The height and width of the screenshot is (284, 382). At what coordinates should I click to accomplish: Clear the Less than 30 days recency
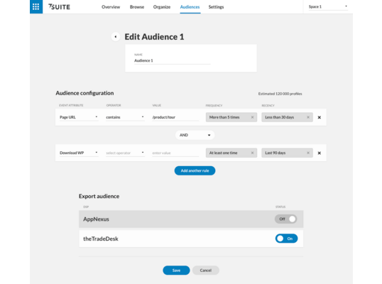(308, 117)
